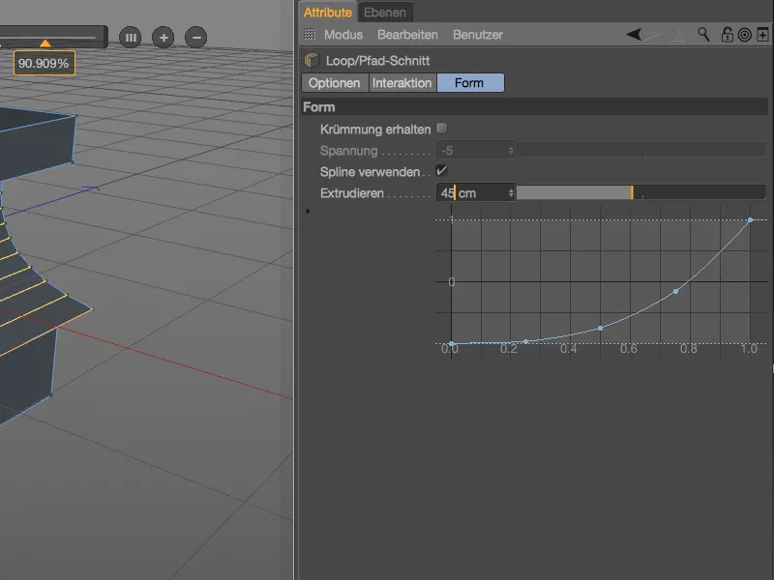Click the Krümmung erhalten label
The width and height of the screenshot is (774, 580).
tap(375, 130)
